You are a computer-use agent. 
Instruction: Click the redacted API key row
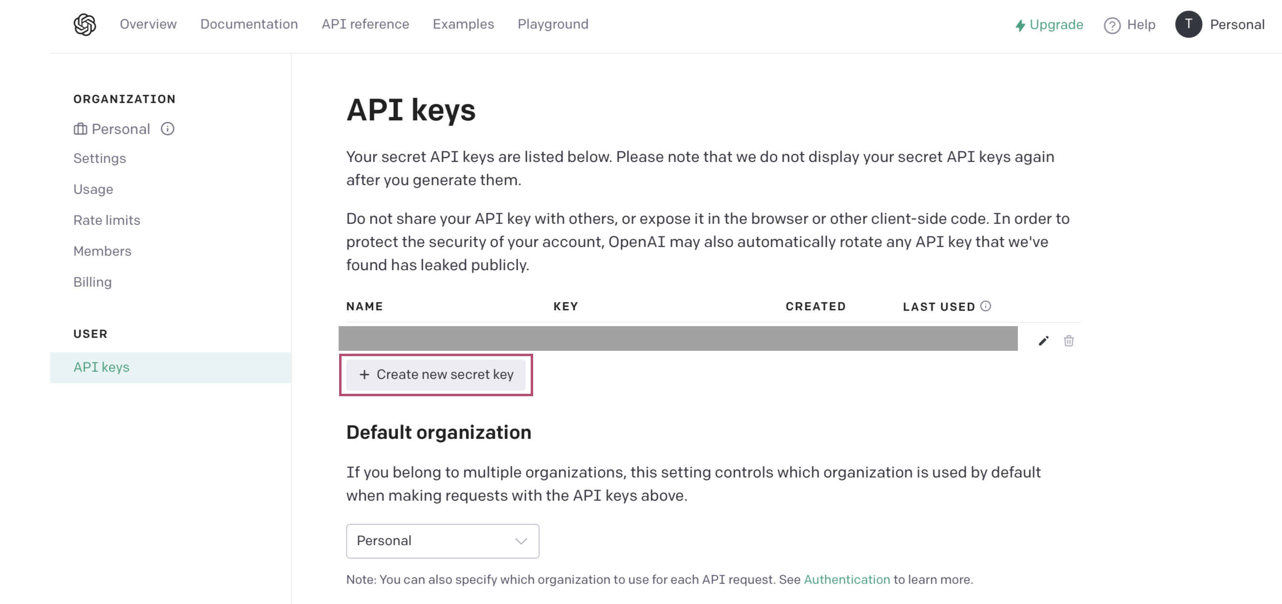pyautogui.click(x=677, y=339)
